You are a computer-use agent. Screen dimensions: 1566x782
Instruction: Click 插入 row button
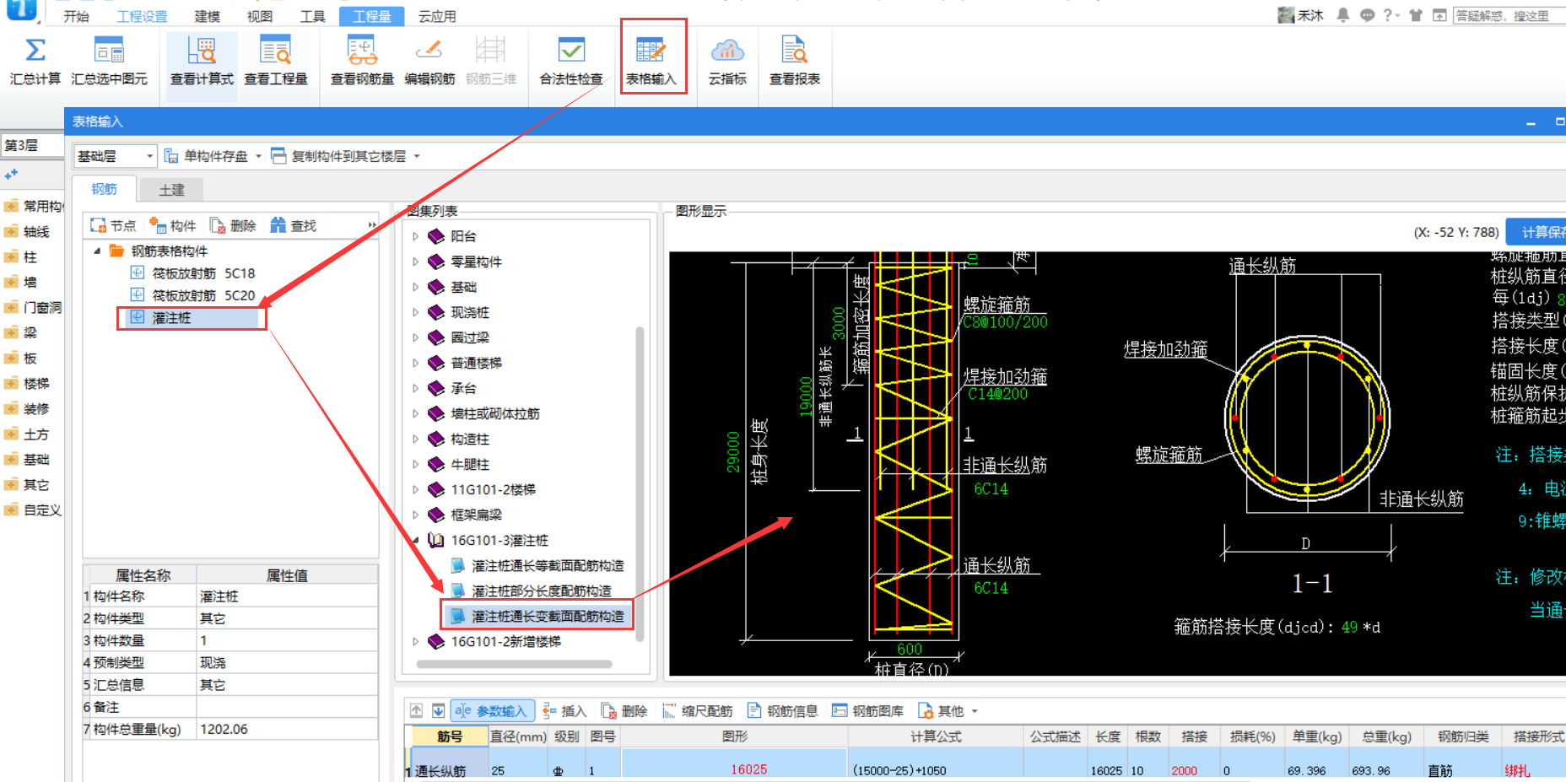(564, 711)
